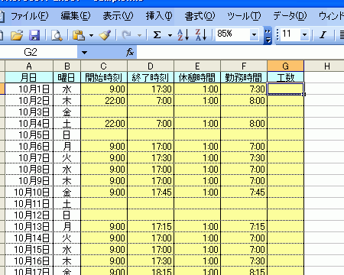Open the ファイル(F) menu
This screenshot has height=275, width=344.
[x=30, y=16]
